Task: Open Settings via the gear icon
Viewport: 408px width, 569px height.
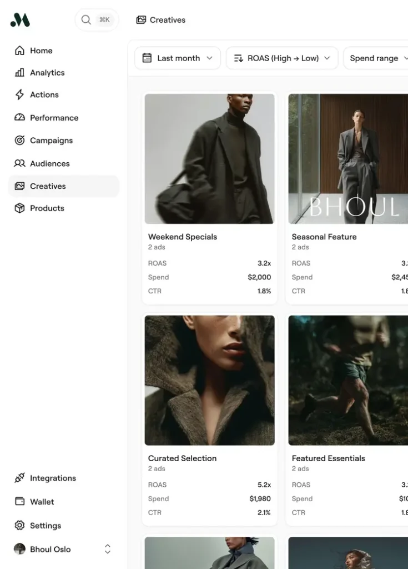Action: coord(19,526)
